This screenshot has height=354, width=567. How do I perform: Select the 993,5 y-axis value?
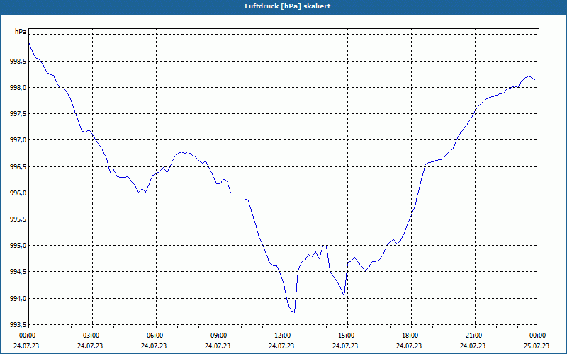point(18,325)
